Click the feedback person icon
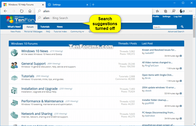The height and width of the screenshot is (126, 196). pos(174,11)
